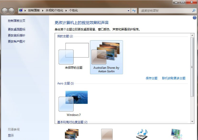Select the 未保存的主题 theme thumbnail

point(74,56)
